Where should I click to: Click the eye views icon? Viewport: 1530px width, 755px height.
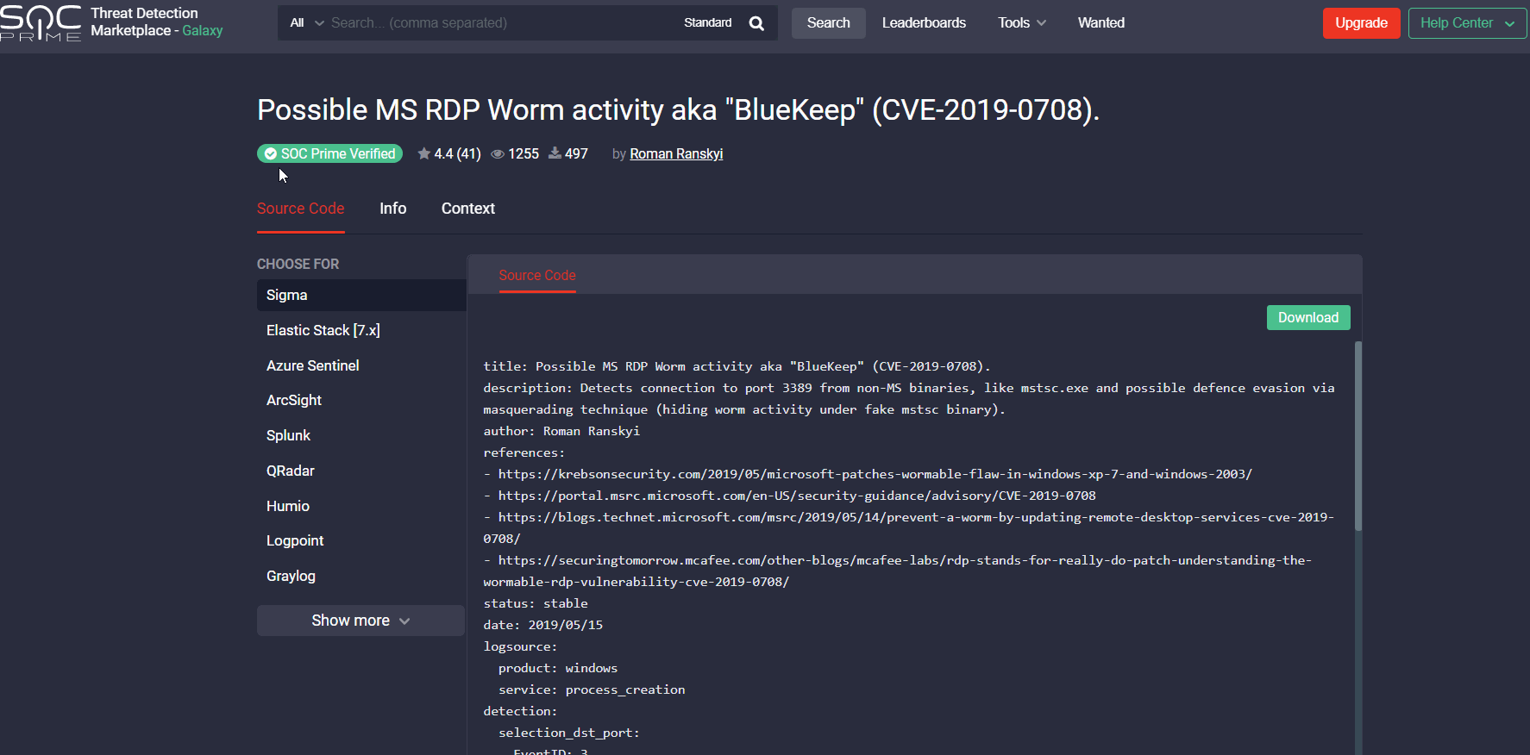(x=498, y=153)
